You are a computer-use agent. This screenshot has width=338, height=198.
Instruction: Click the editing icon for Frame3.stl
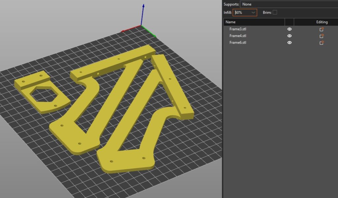point(321,29)
